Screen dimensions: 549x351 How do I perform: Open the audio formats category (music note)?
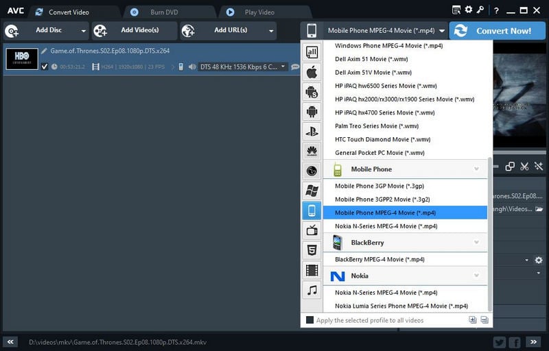point(312,290)
